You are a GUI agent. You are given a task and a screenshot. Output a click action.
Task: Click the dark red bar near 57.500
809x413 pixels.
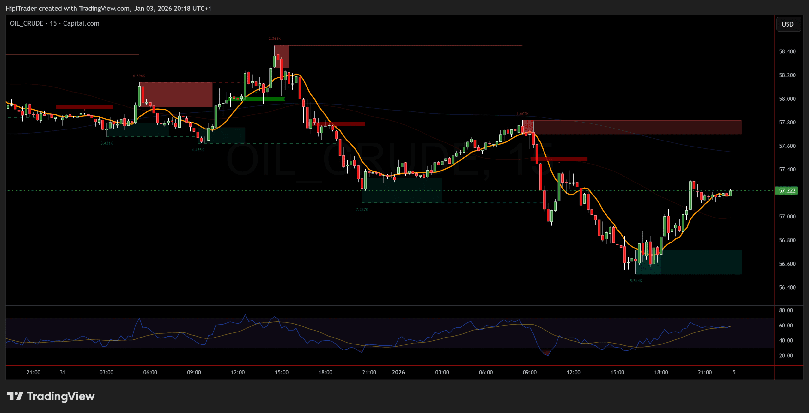coord(559,159)
